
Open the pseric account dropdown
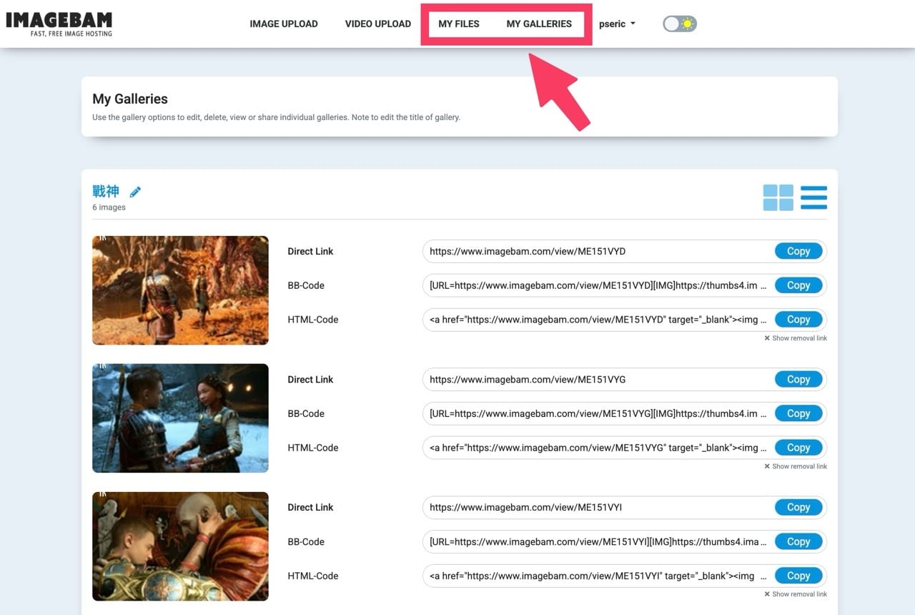(x=617, y=24)
